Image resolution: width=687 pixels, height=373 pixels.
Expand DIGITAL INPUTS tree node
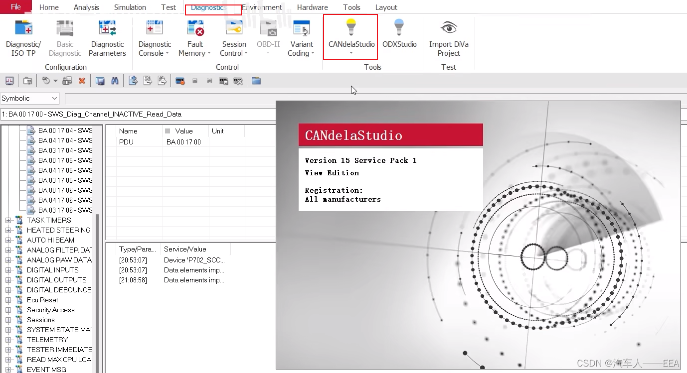click(8, 270)
